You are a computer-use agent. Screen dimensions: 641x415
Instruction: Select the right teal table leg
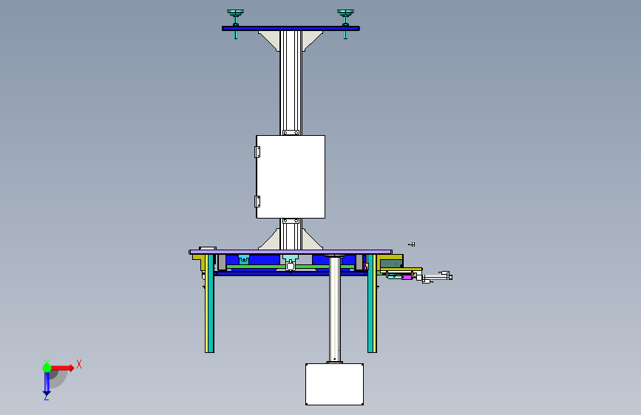372,303
